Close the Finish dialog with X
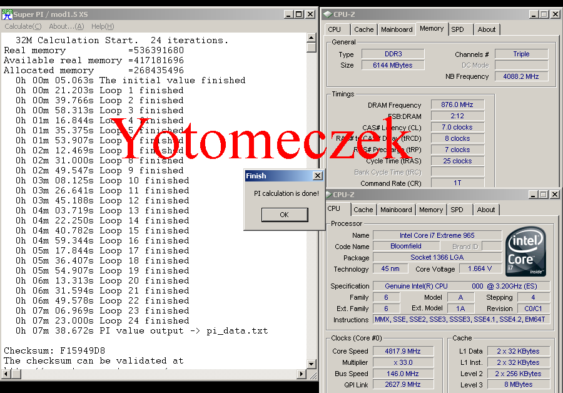Viewport: 563px width, 393px height. (318, 176)
